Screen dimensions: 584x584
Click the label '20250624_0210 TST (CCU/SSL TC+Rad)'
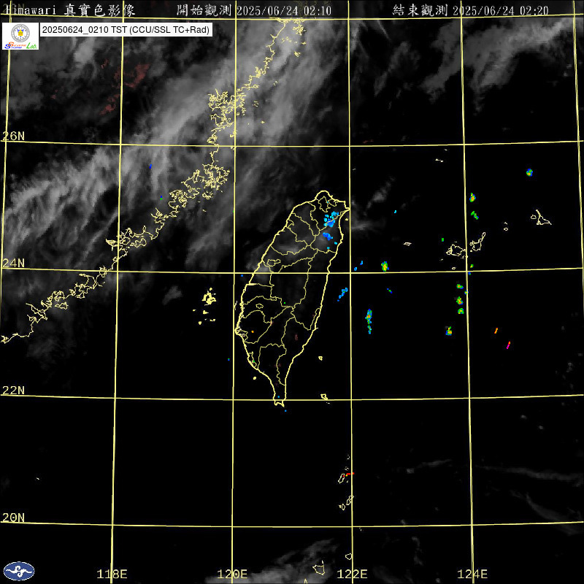pyautogui.click(x=126, y=30)
